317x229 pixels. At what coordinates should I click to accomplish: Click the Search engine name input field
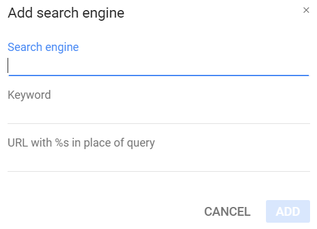[159, 65]
